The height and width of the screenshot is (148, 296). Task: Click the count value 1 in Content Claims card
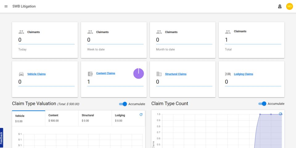click(x=88, y=82)
